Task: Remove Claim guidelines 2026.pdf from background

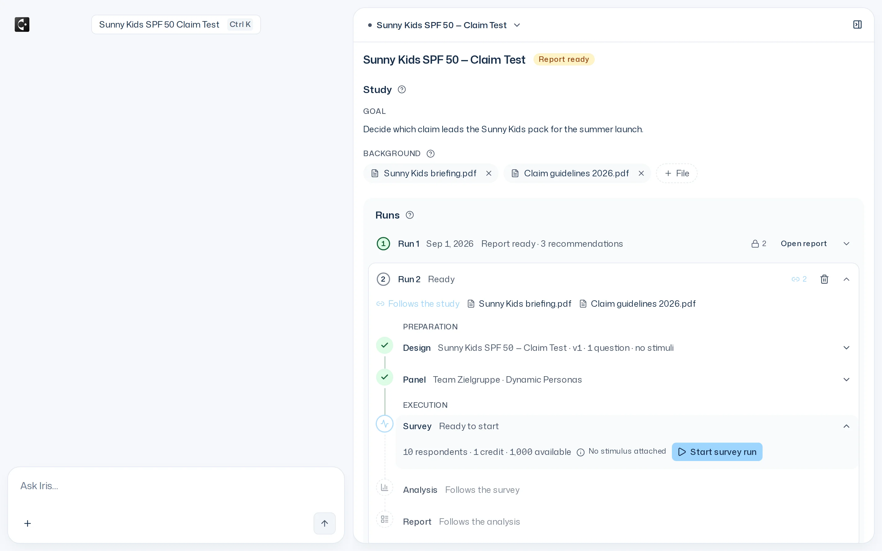Action: [641, 174]
